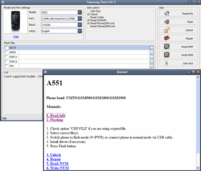This screenshot has width=201, height=171.
Task: Browse for the RSRC2 flash file
Action: click(152, 62)
